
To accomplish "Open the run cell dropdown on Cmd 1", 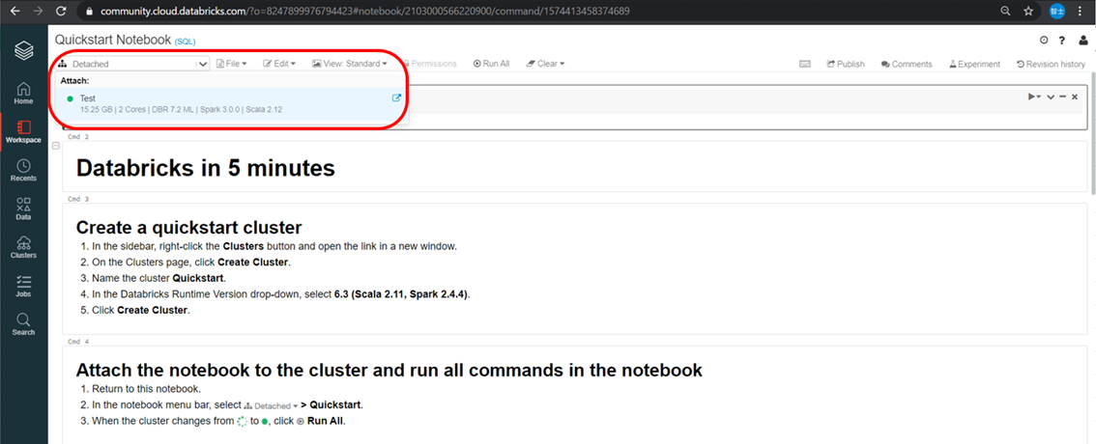I will point(1034,97).
